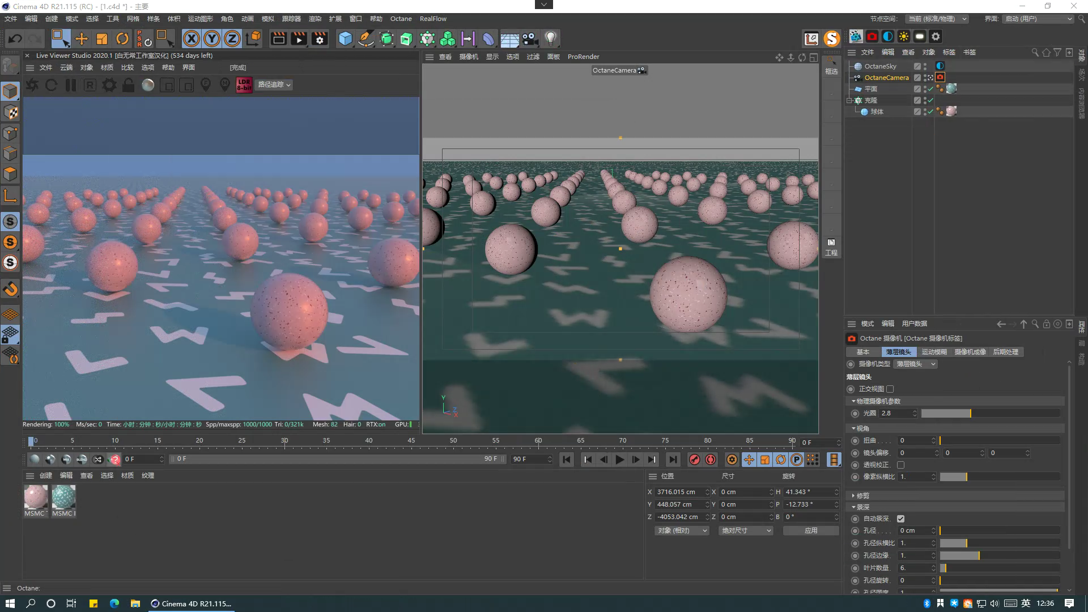
Task: Open the Windows Start menu
Action: (10, 603)
